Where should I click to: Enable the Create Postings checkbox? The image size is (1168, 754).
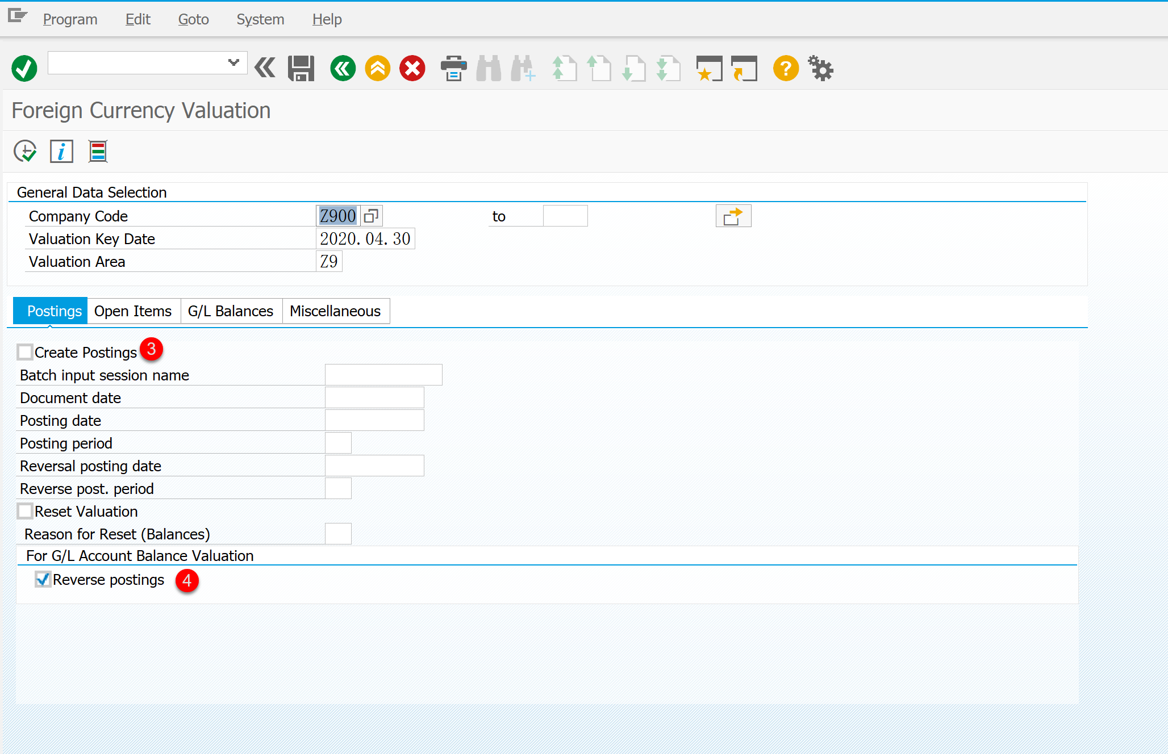pyautogui.click(x=25, y=352)
